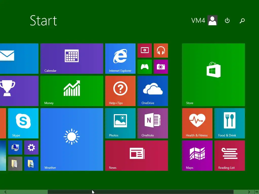Open the Camera tile
259x194 pixels.
tap(161, 67)
